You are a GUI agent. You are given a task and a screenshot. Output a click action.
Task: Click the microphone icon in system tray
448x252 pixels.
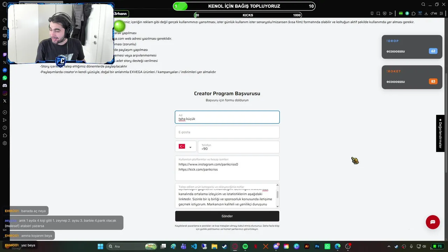tap(411, 246)
